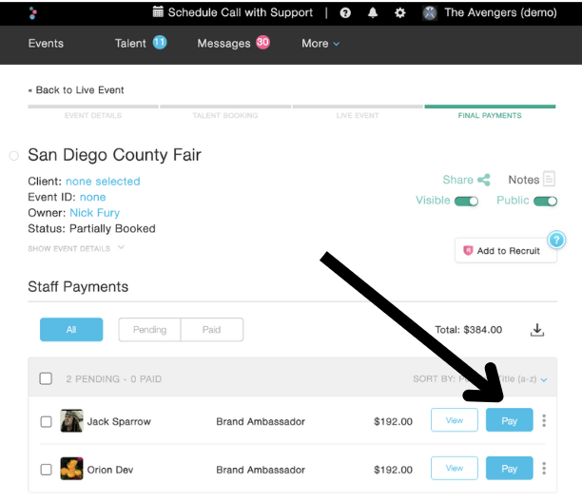Click the Share event icon
This screenshot has height=502, width=582.
(484, 180)
